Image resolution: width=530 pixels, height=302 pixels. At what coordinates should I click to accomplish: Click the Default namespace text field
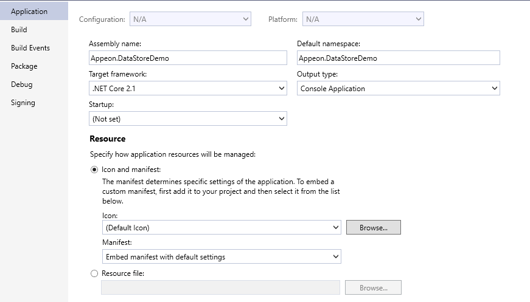click(399, 58)
